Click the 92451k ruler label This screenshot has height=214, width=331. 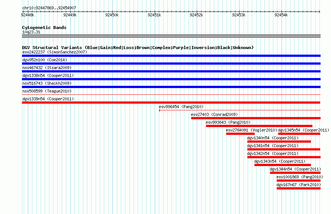[x=154, y=15]
